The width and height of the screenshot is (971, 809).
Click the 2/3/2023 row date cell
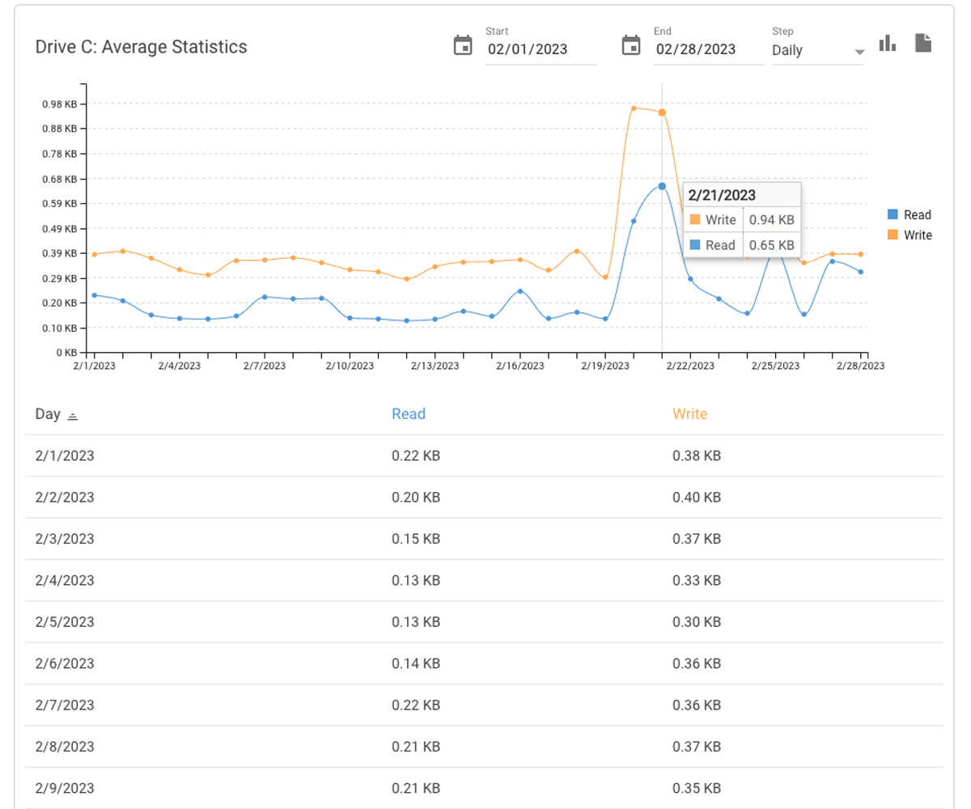coord(65,539)
